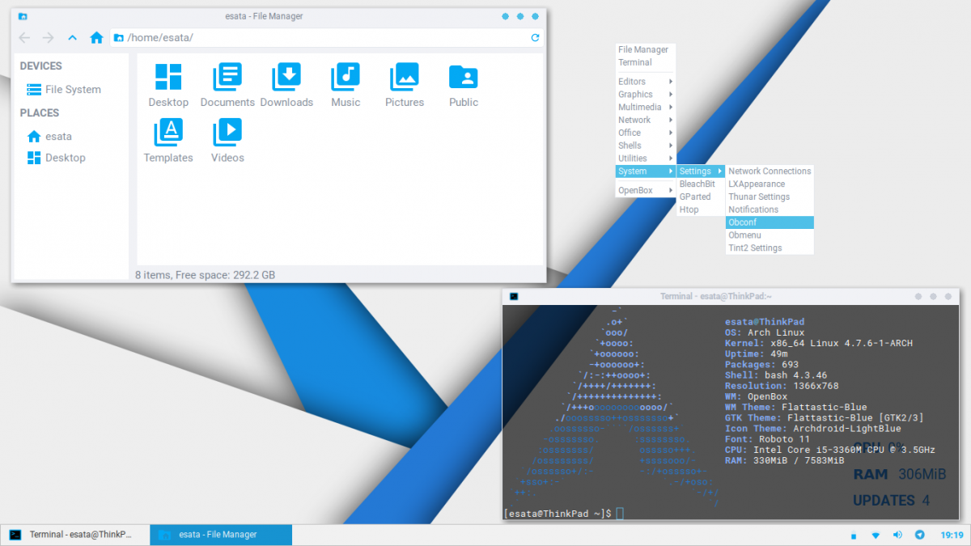The height and width of the screenshot is (546, 971).
Task: Expand the Network submenu
Action: point(645,121)
